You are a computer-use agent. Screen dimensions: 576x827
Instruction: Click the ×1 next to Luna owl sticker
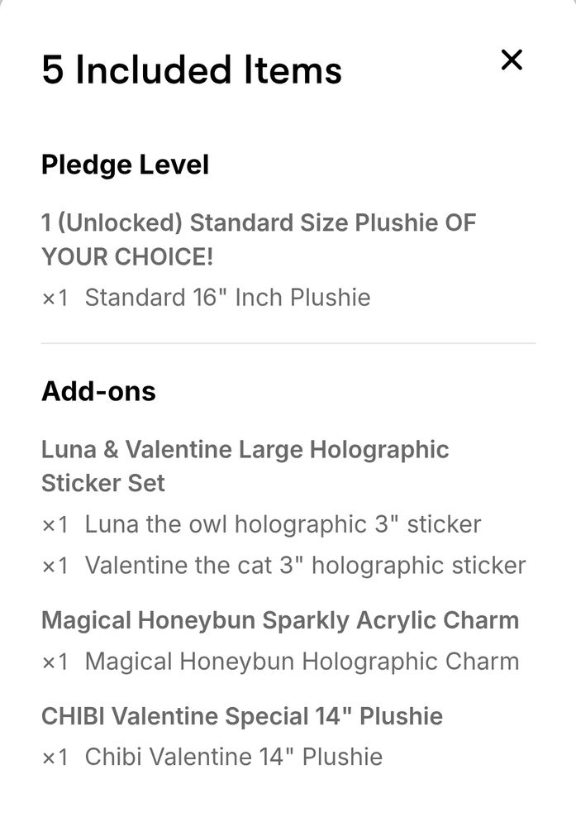click(x=55, y=524)
